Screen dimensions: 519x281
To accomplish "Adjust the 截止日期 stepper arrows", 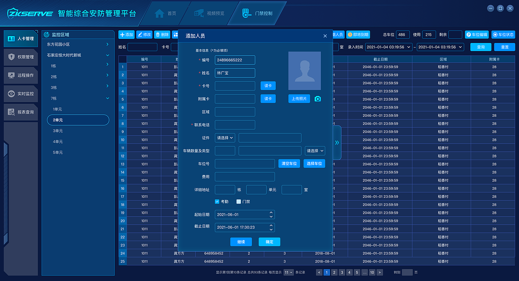I will click(271, 227).
